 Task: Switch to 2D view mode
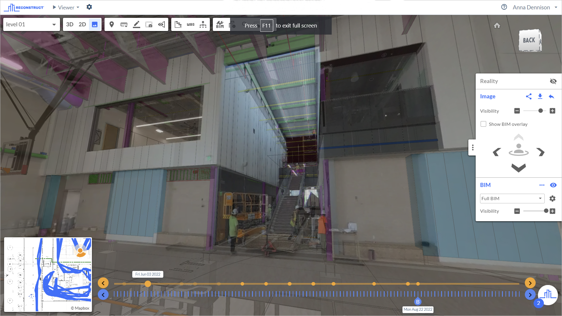point(82,25)
